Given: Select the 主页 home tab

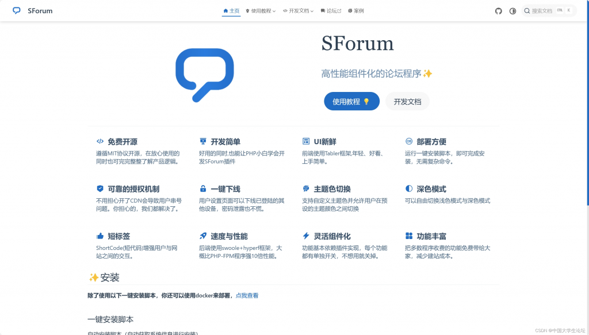Looking at the screenshot, I should [x=231, y=11].
